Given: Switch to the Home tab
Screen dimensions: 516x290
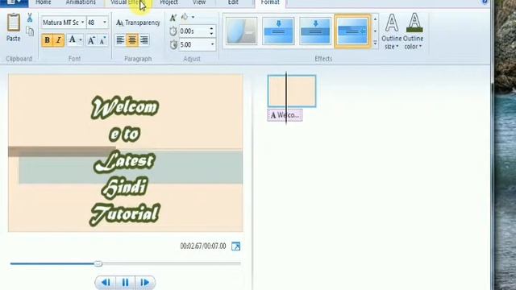Looking at the screenshot, I should click(x=43, y=2).
